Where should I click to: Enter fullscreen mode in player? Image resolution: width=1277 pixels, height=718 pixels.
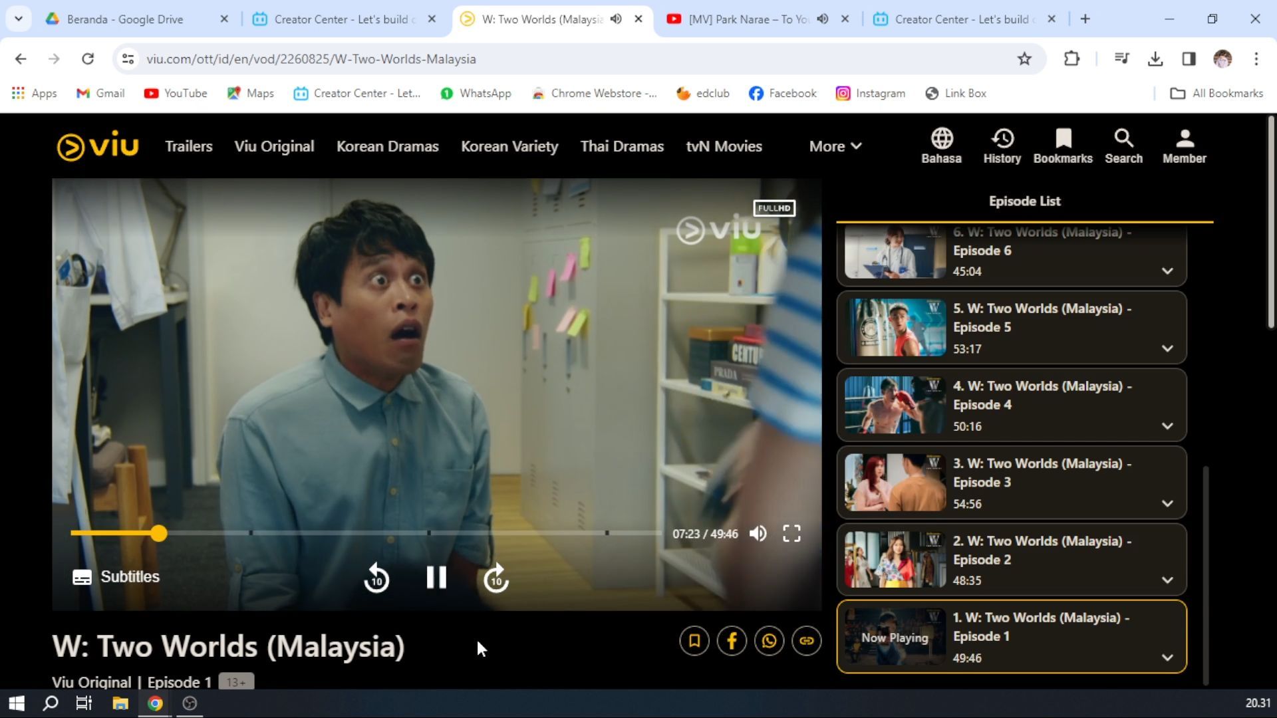pos(791,533)
